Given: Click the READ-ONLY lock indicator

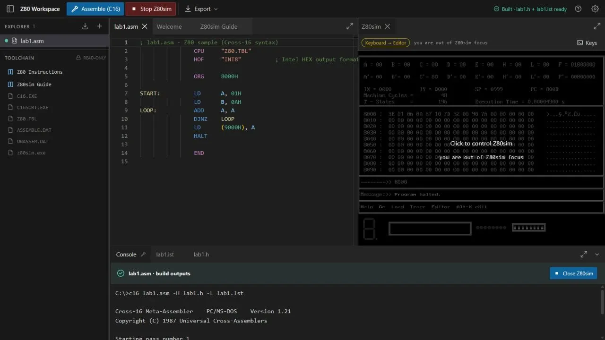Looking at the screenshot, I should pyautogui.click(x=91, y=58).
